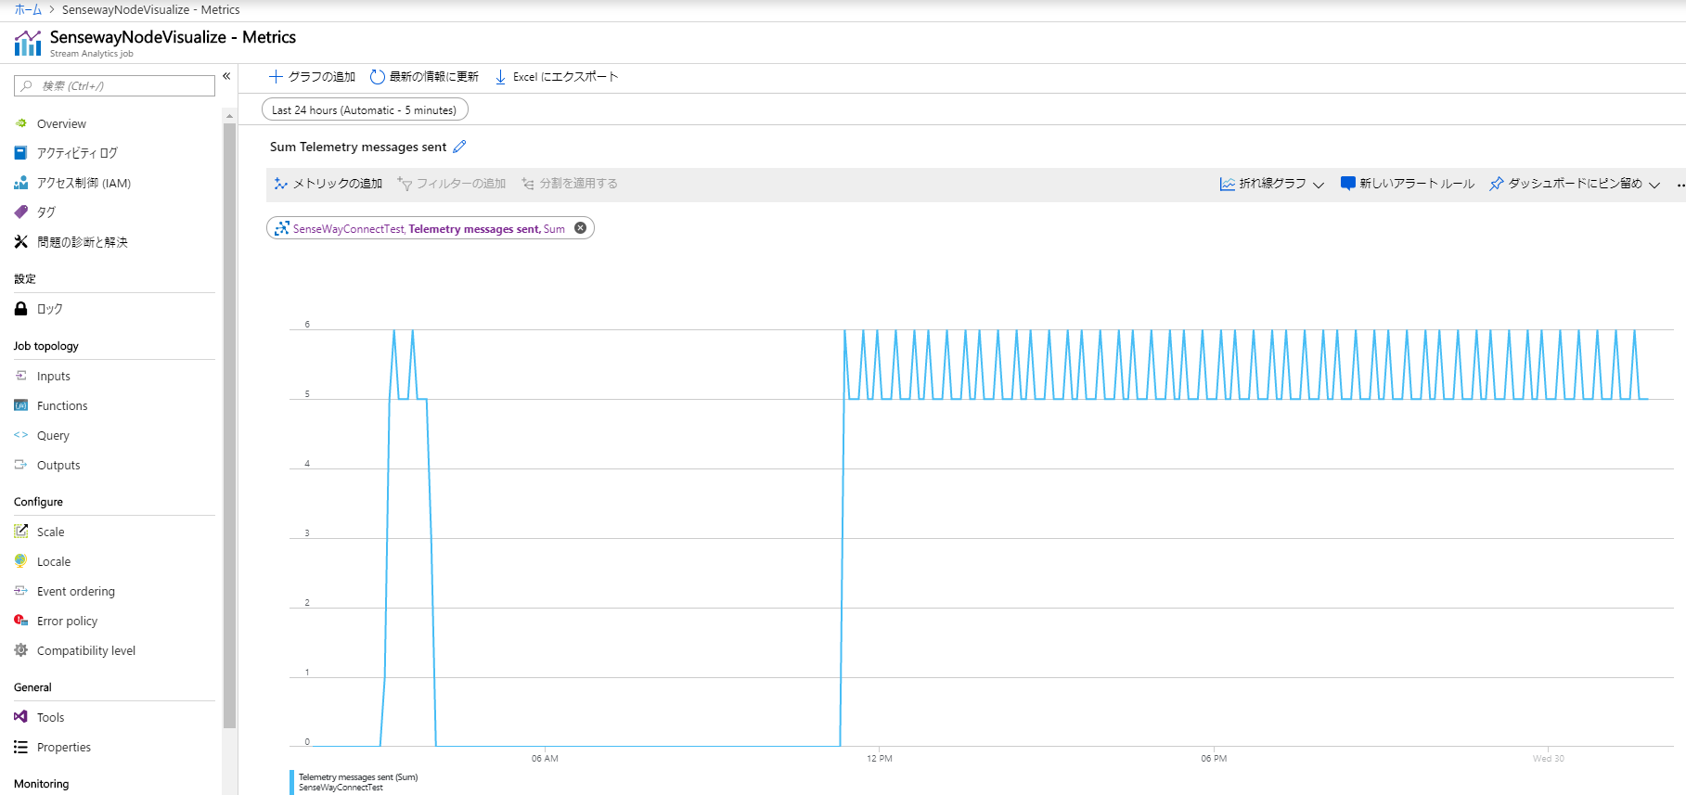The image size is (1686, 795).
Task: Click the Locale globe icon
Action: 20,561
